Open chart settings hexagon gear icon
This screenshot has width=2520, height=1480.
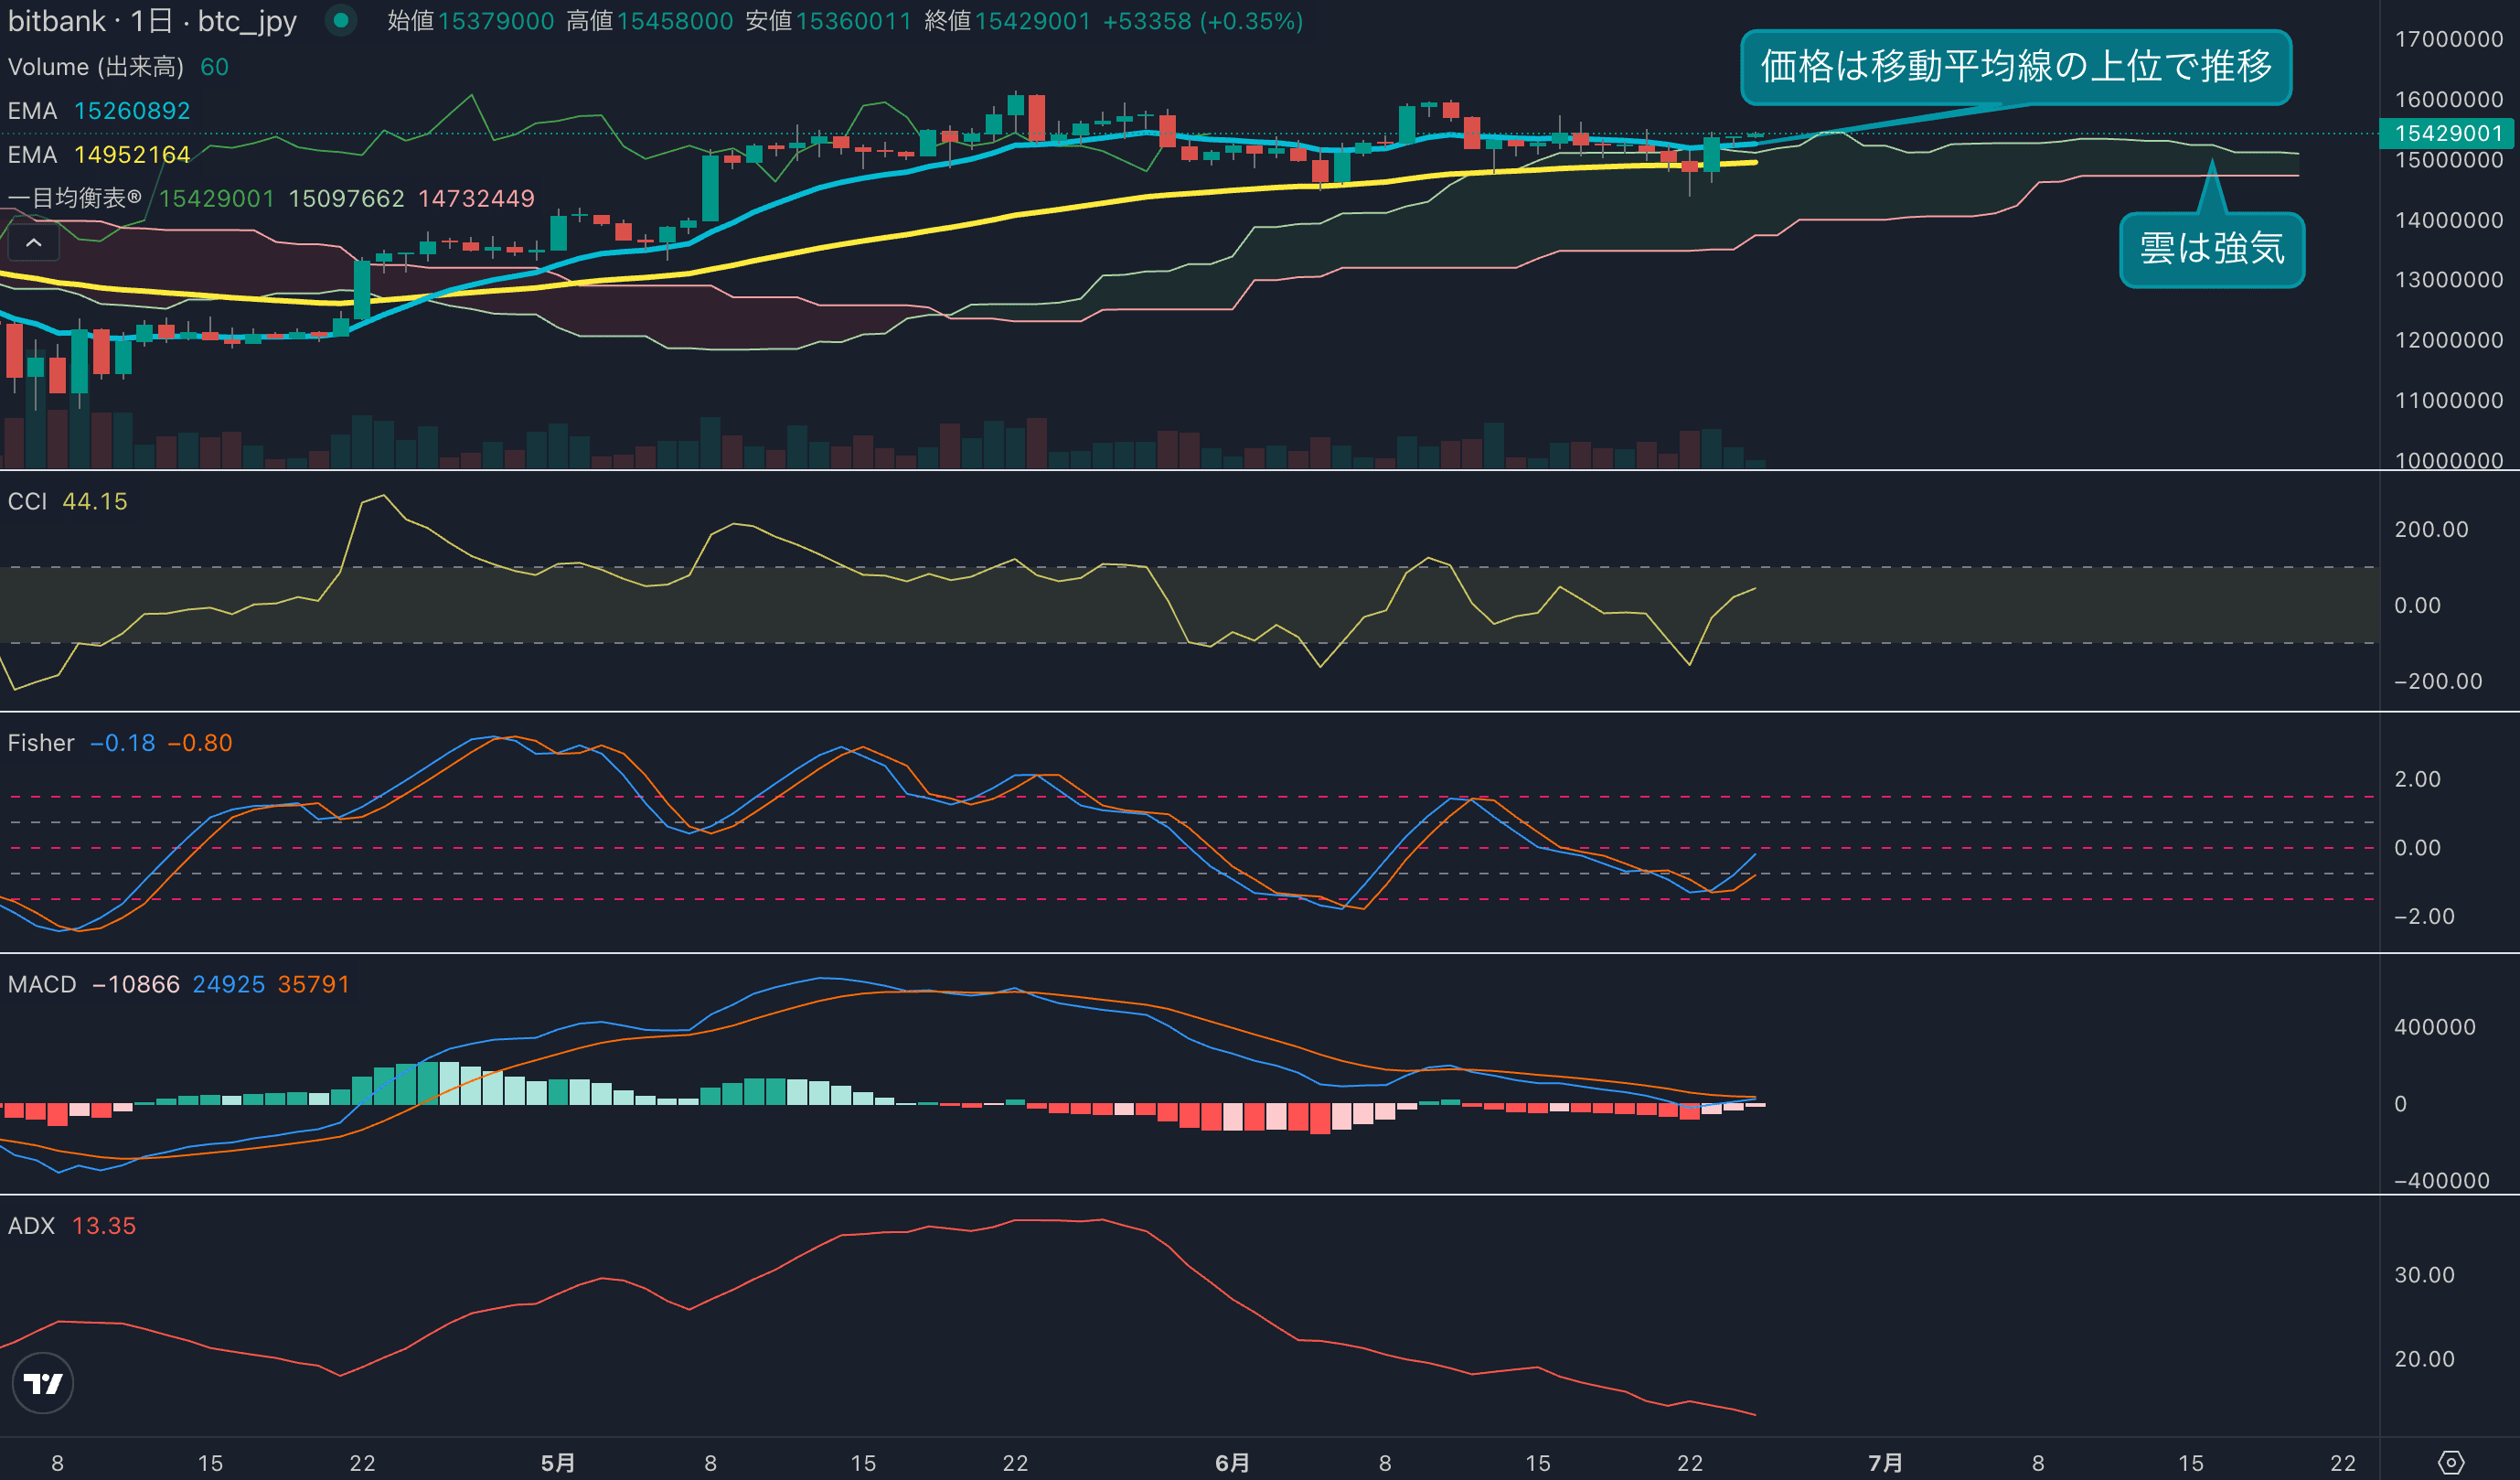click(x=2451, y=1462)
